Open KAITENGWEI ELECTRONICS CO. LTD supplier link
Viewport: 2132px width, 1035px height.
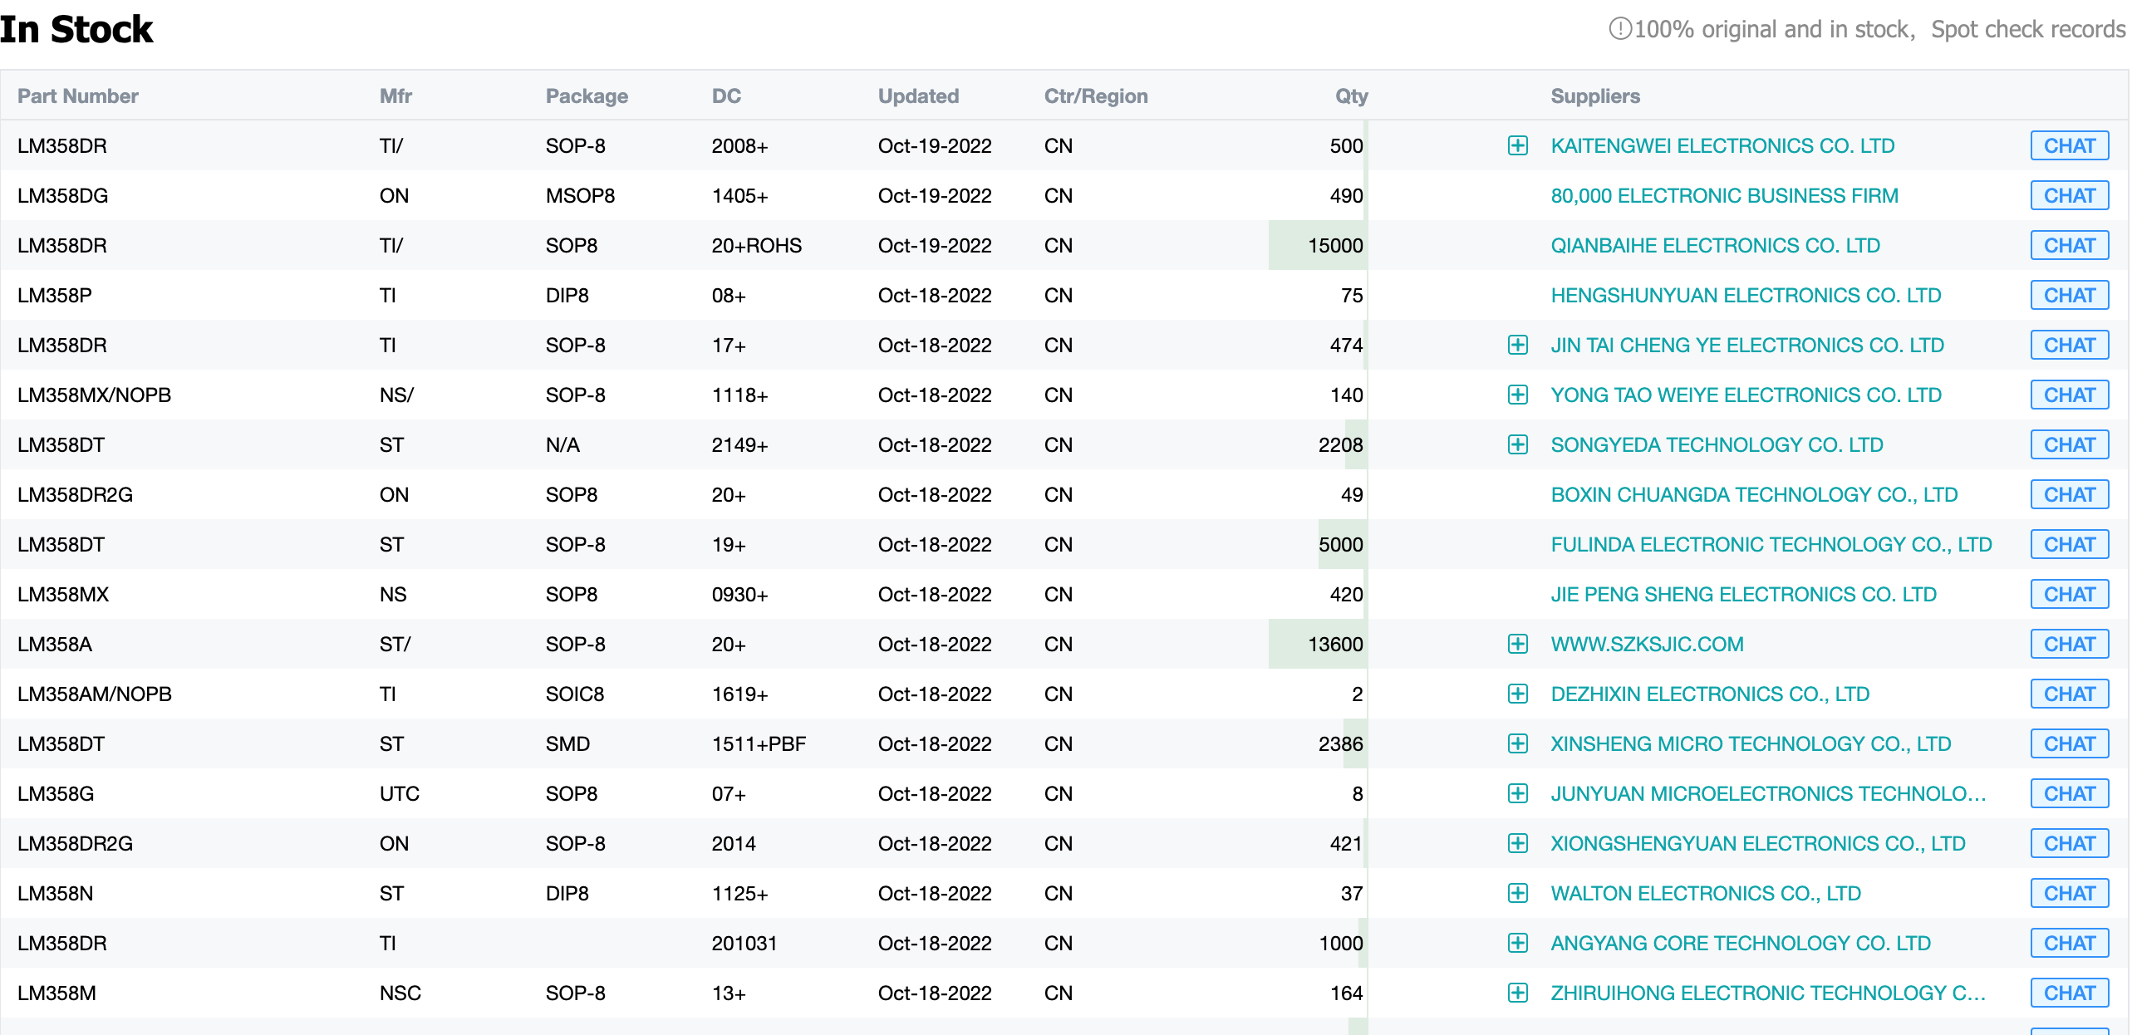tap(1722, 145)
